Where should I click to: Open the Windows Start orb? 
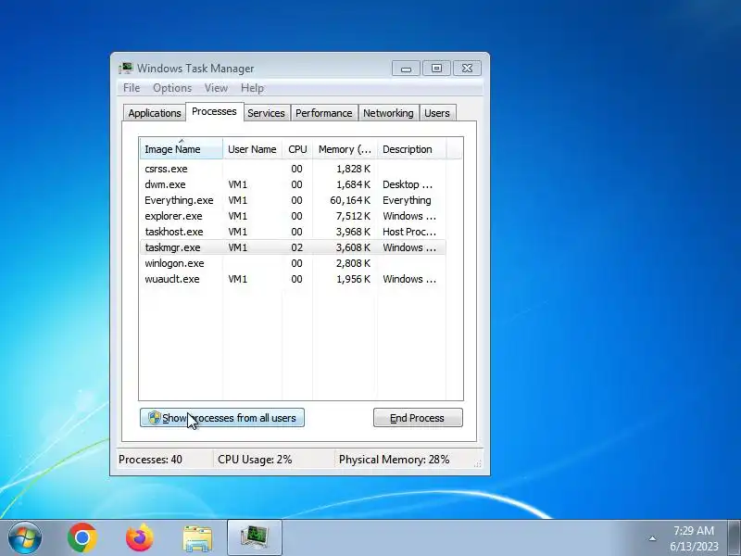pyautogui.click(x=25, y=538)
